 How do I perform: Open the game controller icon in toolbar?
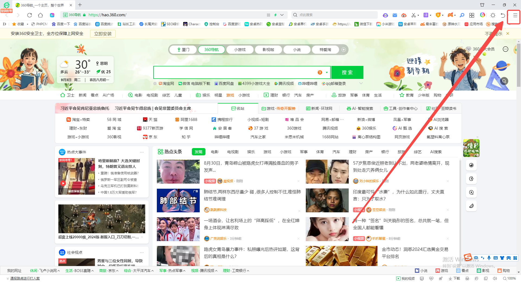click(450, 15)
